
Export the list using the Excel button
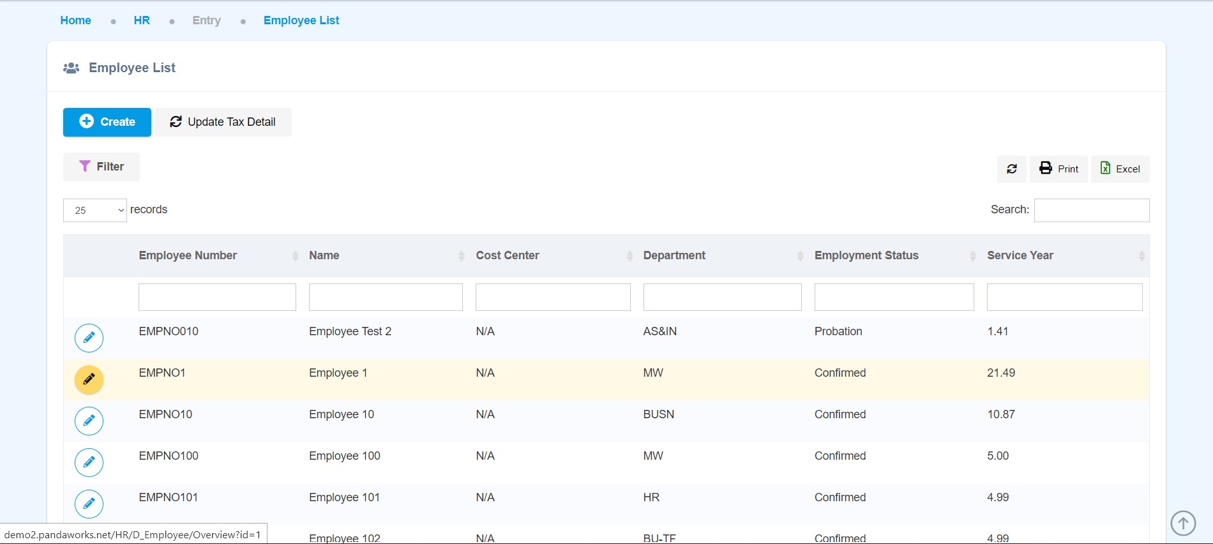(1120, 169)
